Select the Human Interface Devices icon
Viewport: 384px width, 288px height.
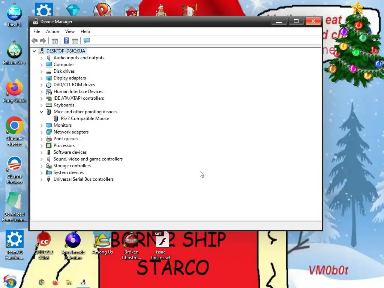pos(49,91)
